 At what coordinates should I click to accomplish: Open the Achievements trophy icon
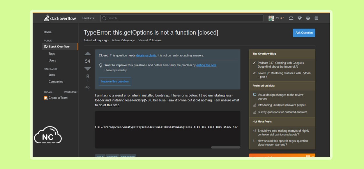pyautogui.click(x=299, y=18)
